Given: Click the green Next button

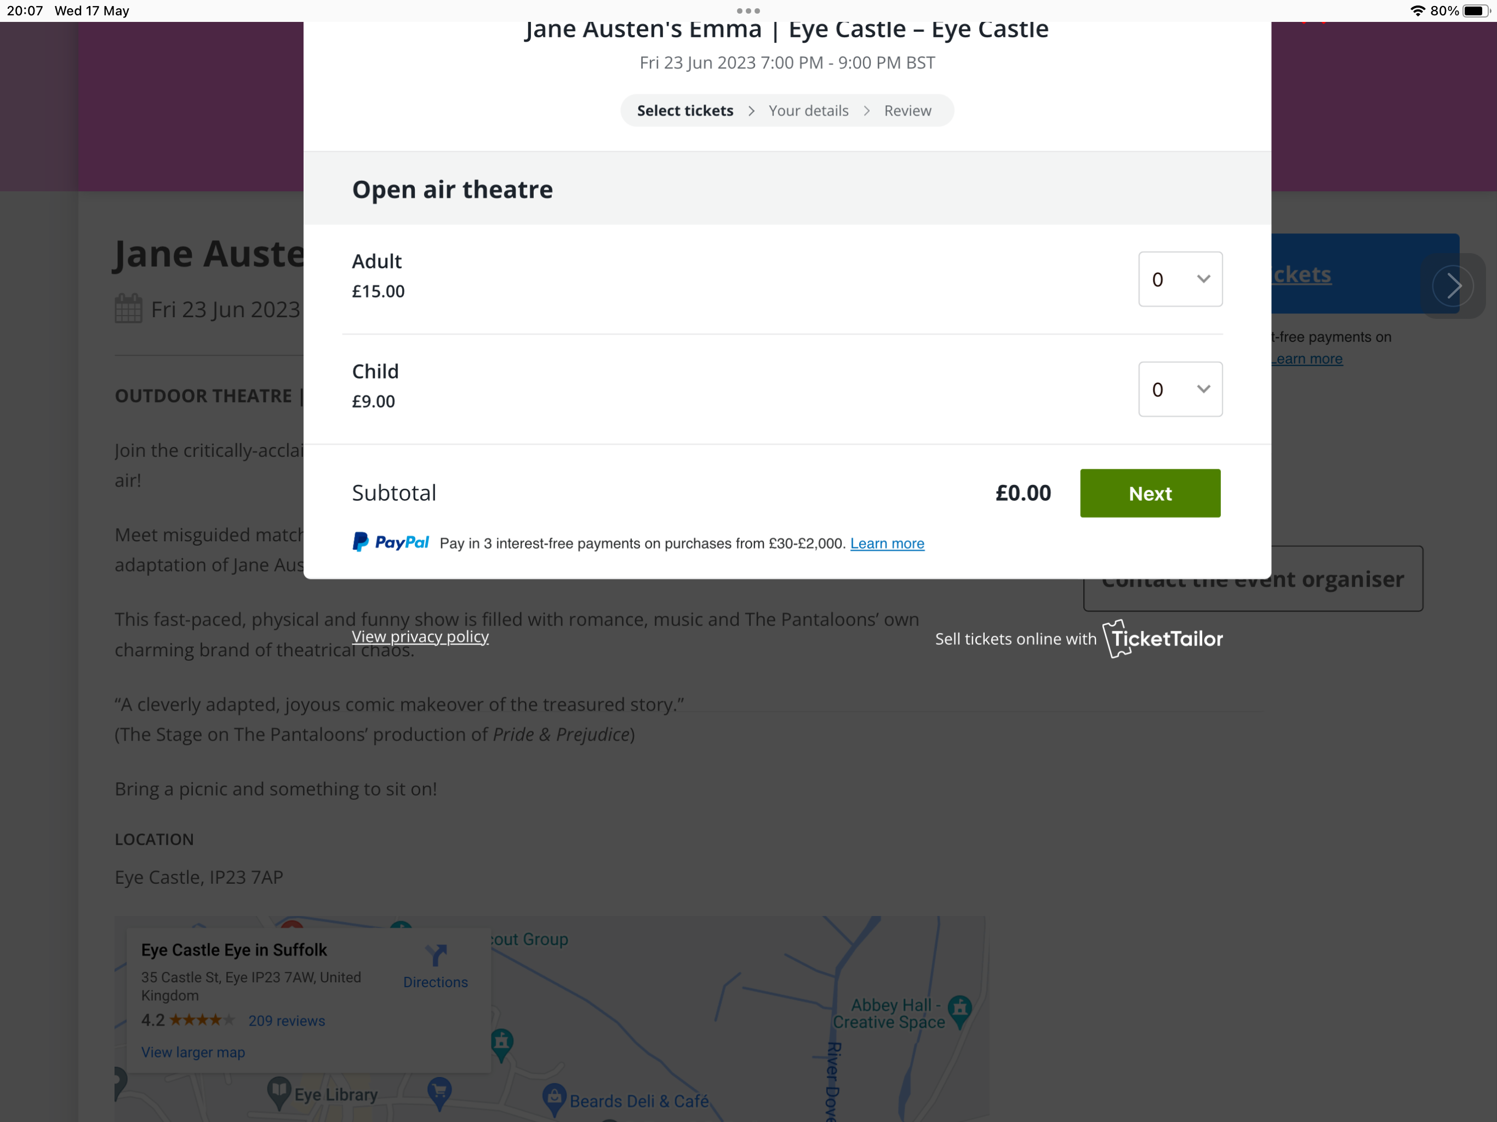Looking at the screenshot, I should point(1149,493).
